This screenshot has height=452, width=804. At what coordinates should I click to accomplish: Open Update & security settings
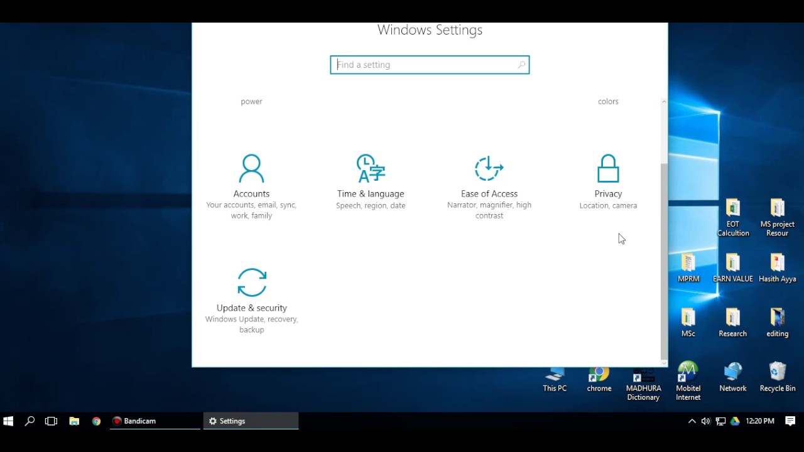point(251,301)
